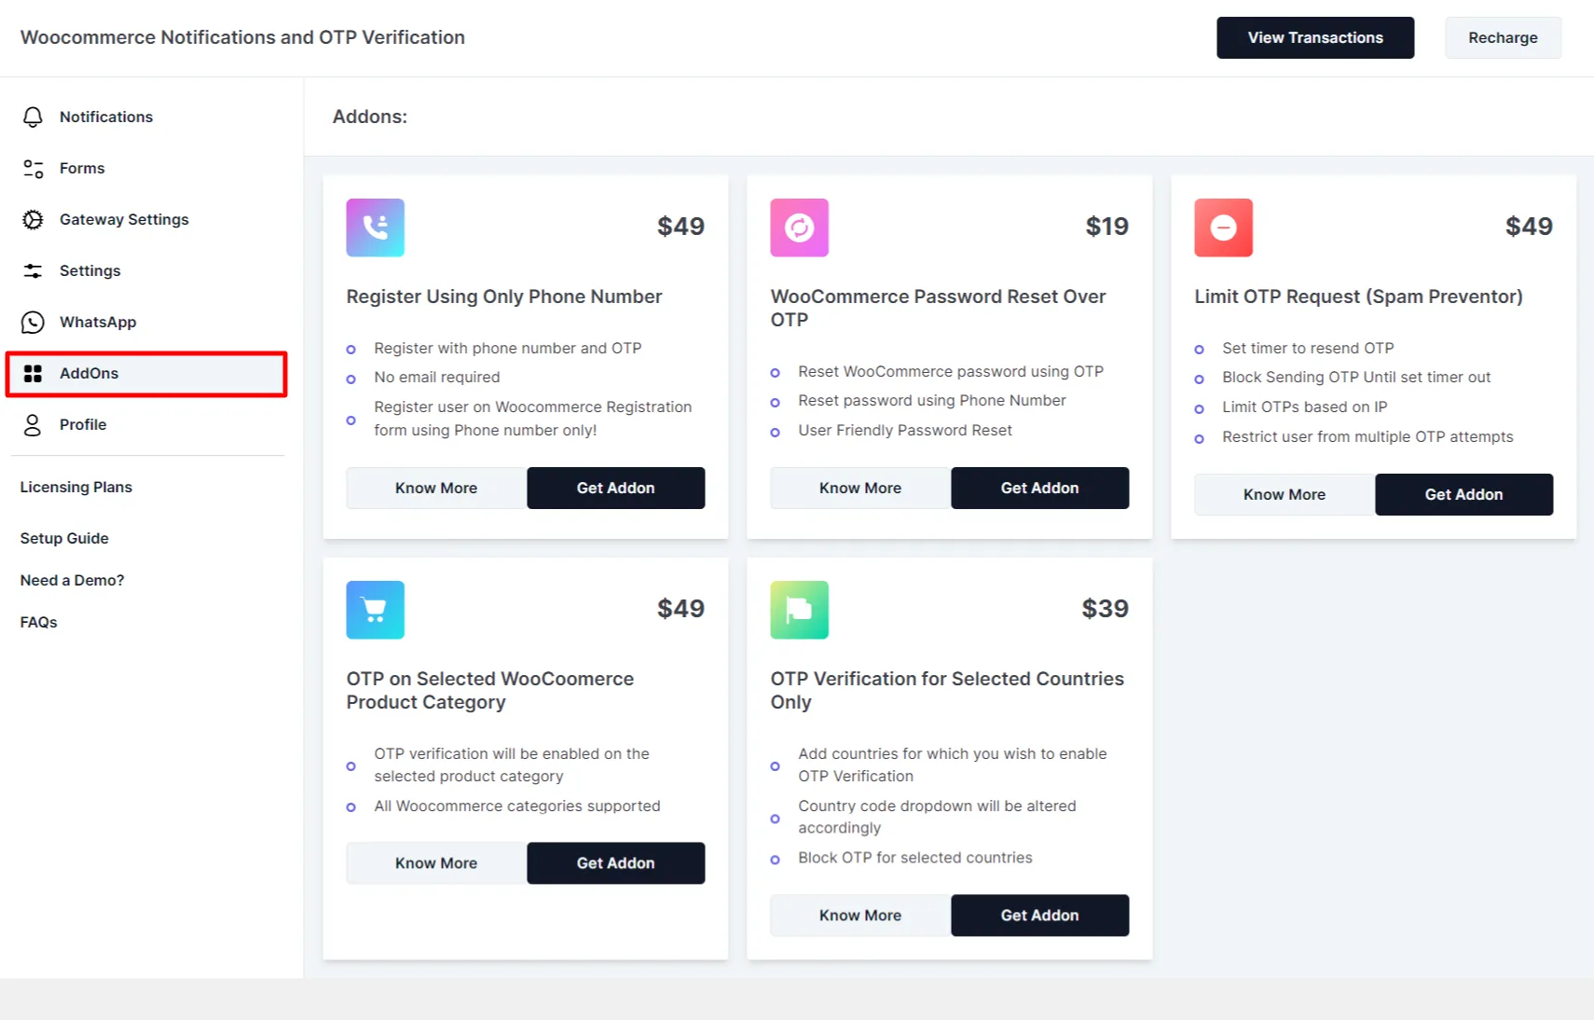The image size is (1594, 1020).
Task: Click the Recharge button
Action: pos(1503,37)
